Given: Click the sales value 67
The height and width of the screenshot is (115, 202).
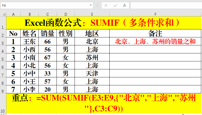Looking at the screenshot, I should coord(47,57).
